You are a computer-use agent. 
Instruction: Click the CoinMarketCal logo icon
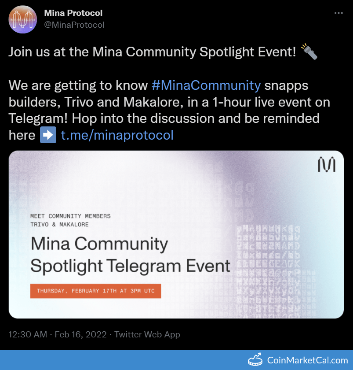click(x=255, y=360)
